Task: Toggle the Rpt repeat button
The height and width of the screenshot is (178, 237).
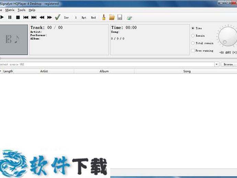Action: (x=84, y=18)
